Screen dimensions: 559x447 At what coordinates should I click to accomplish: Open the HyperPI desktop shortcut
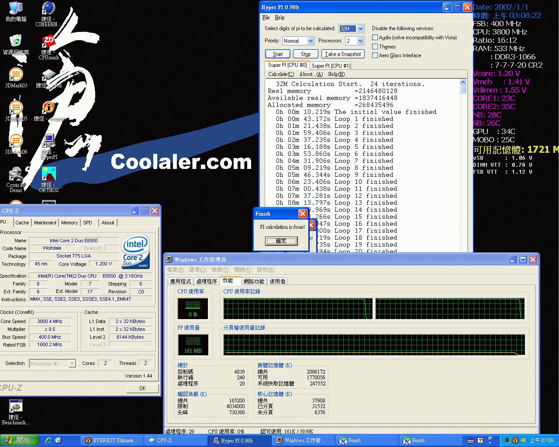(x=48, y=147)
